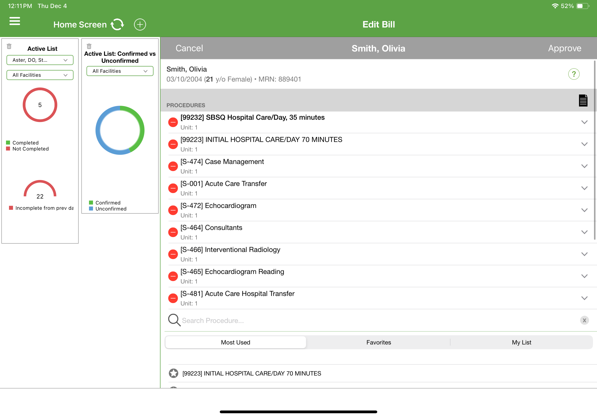The height and width of the screenshot is (417, 597).
Task: Open the help question mark icon
Action: tap(573, 74)
